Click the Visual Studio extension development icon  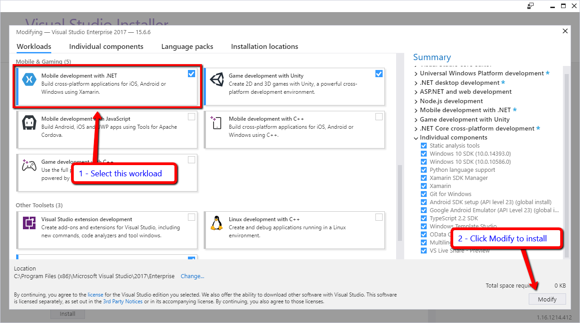tap(29, 223)
